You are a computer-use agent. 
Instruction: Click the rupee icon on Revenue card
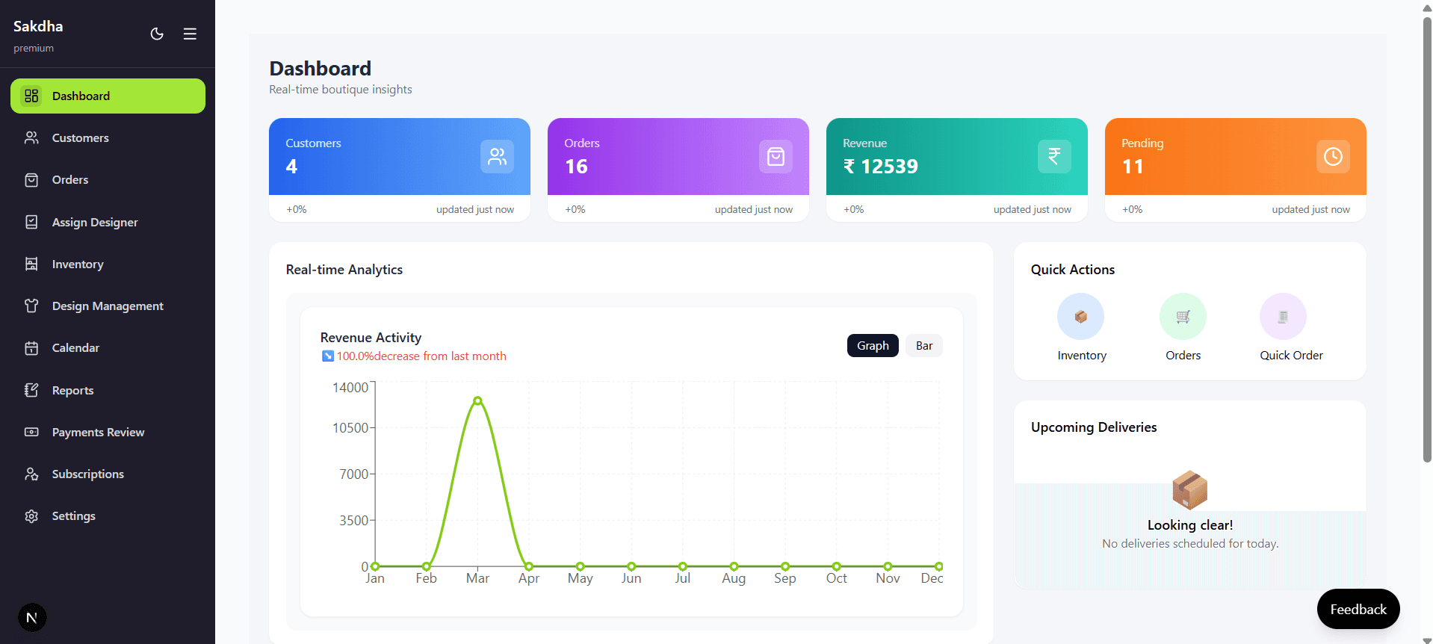click(x=1054, y=156)
